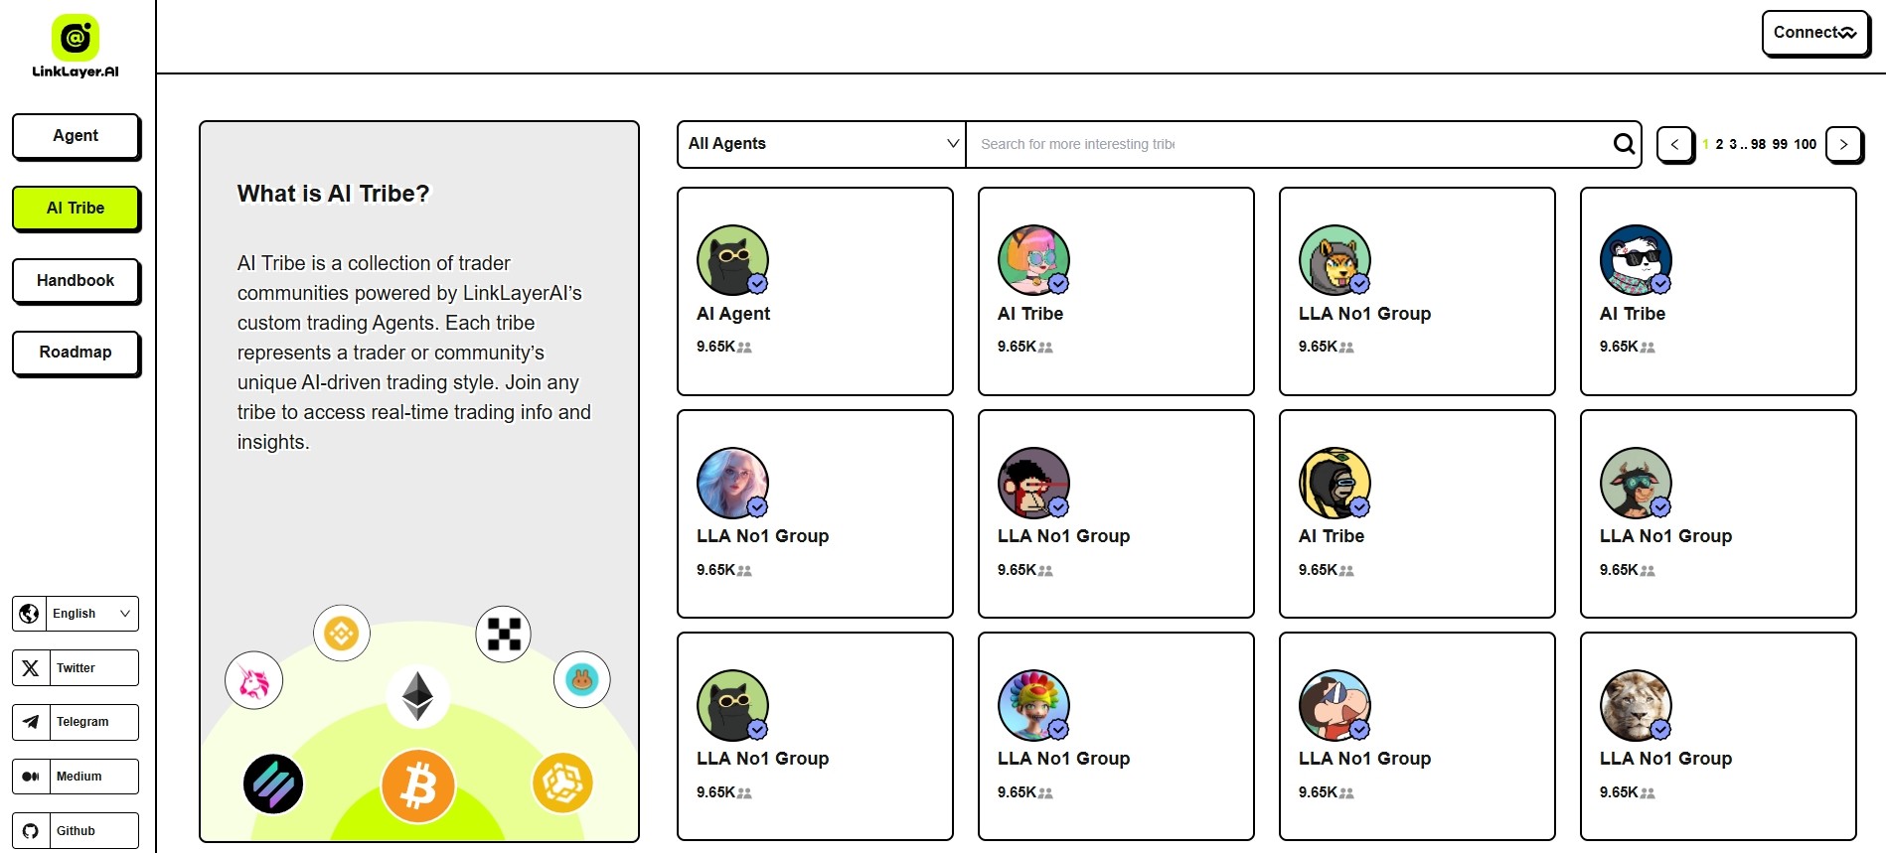The width and height of the screenshot is (1886, 853).
Task: Click the globe language icon
Action: tap(30, 614)
